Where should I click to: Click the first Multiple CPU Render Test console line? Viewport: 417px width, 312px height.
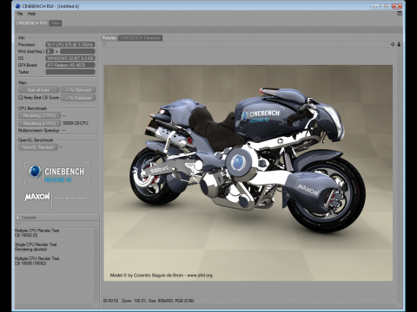pyautogui.click(x=37, y=231)
